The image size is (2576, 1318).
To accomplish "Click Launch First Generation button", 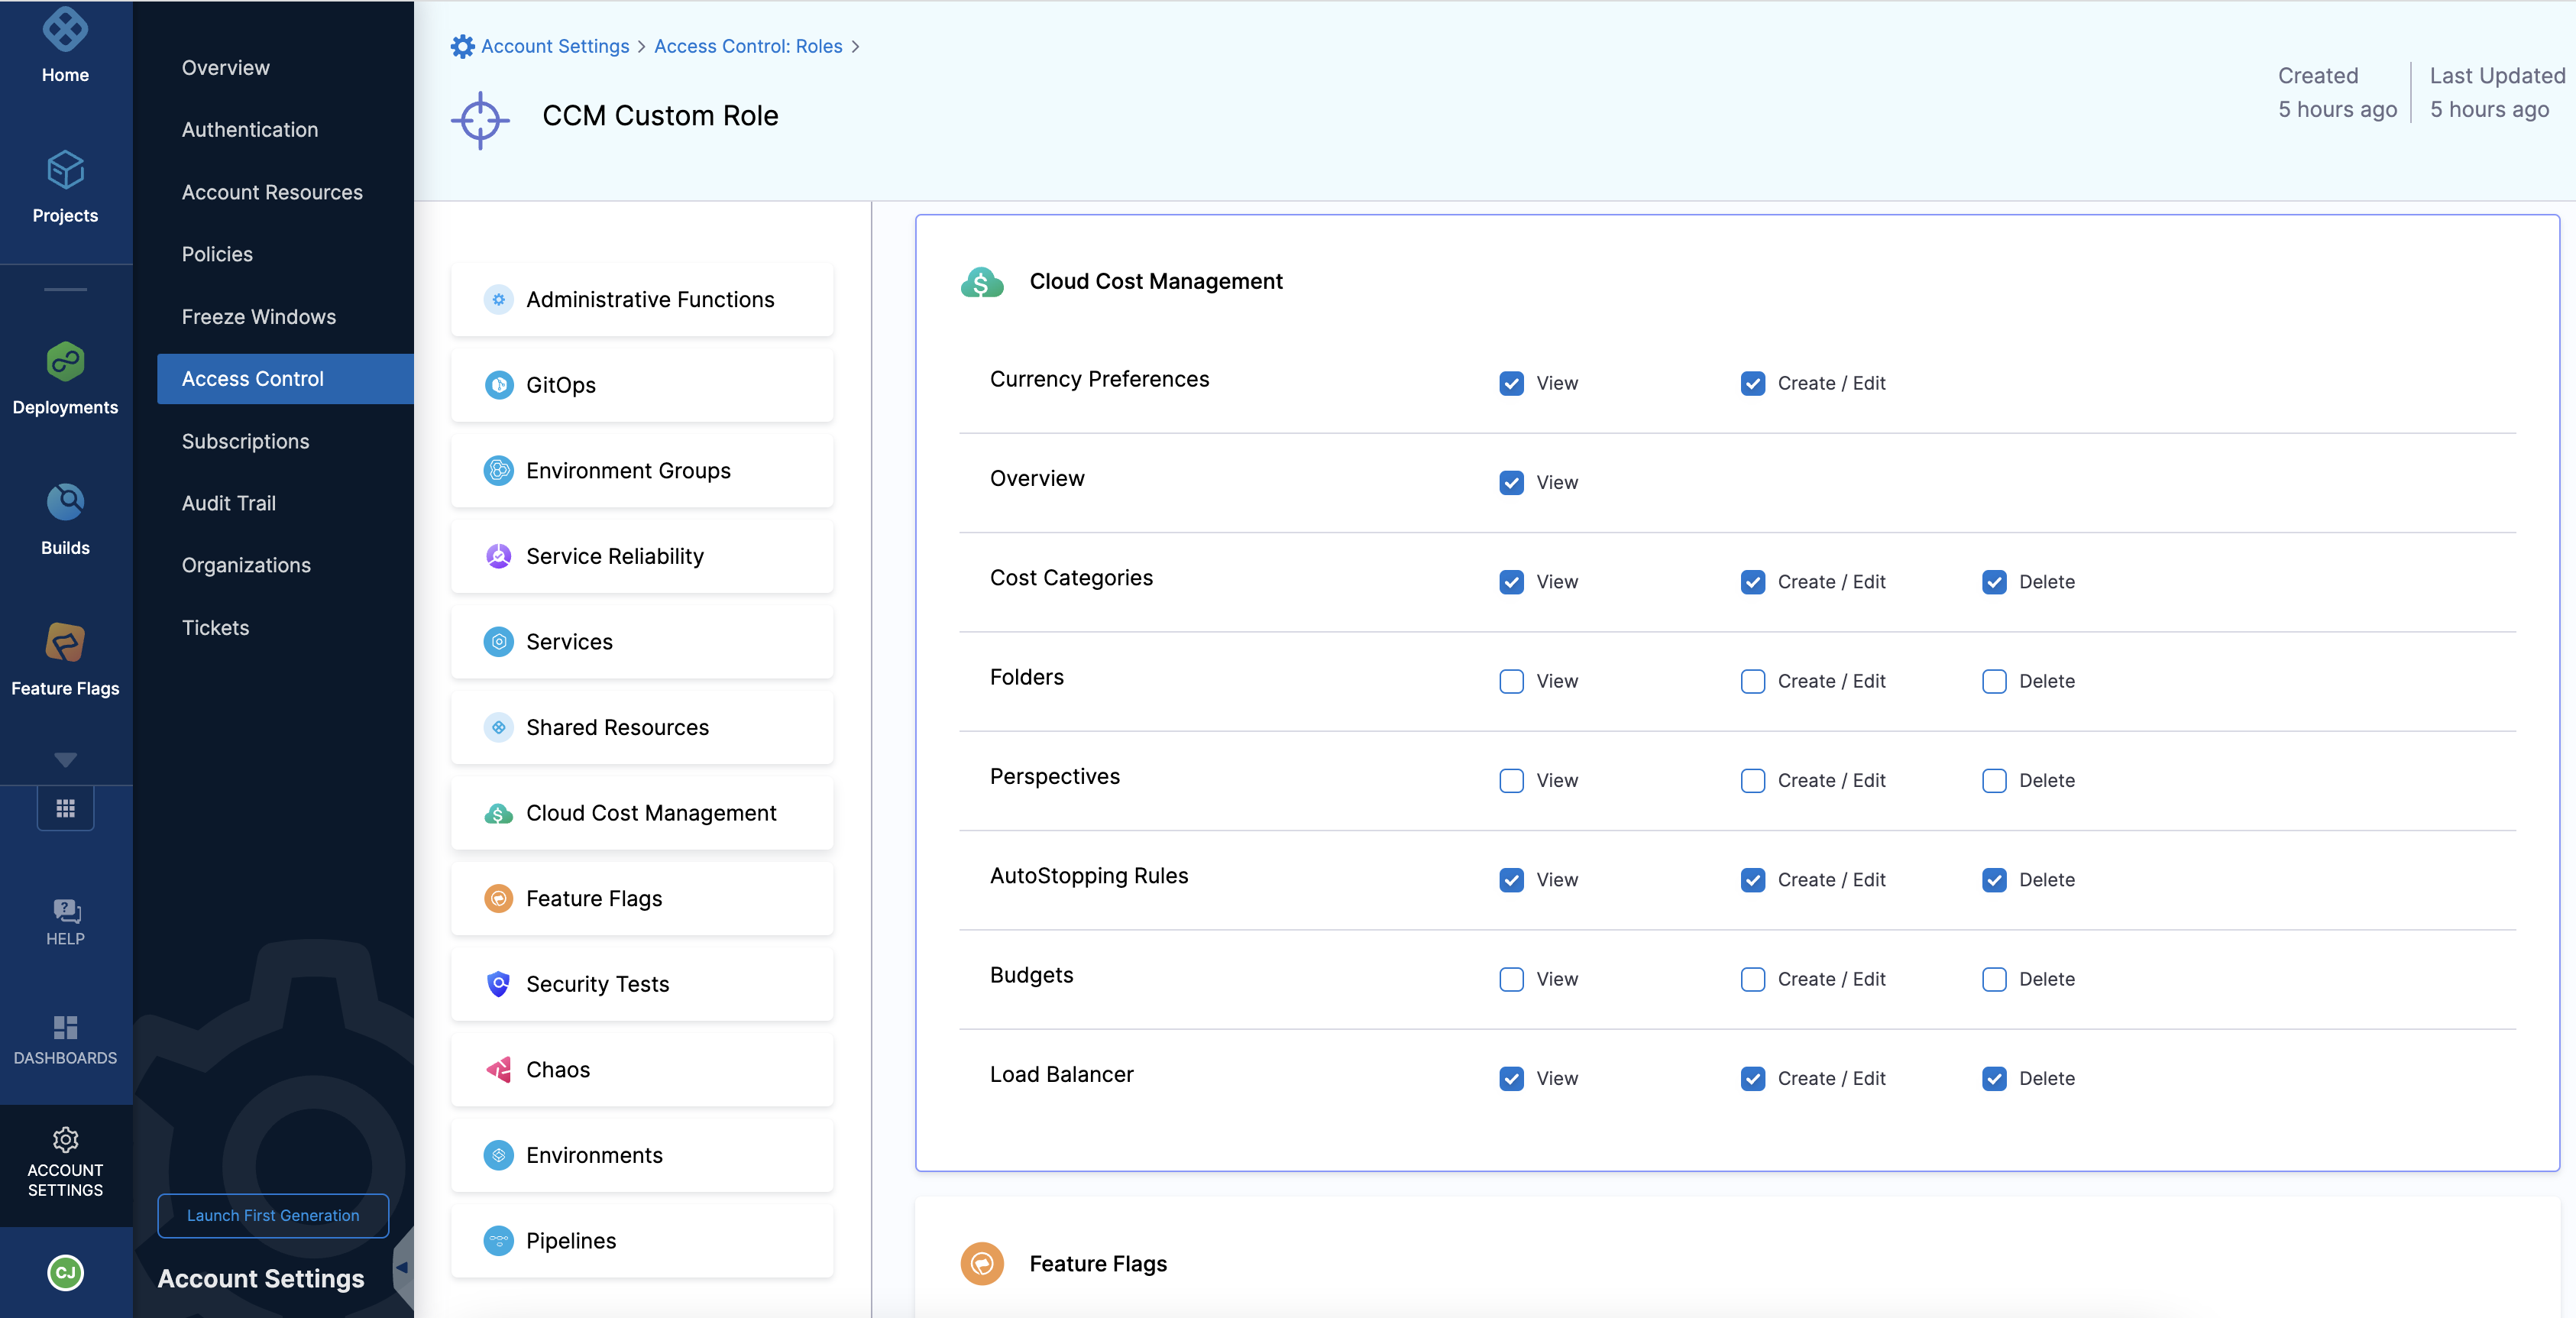I will point(273,1215).
